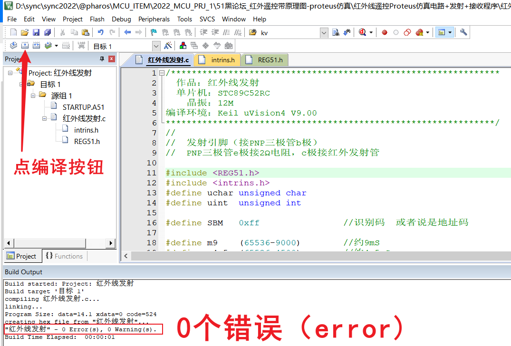Download code to flash memory
This screenshot has height=346, width=511.
click(80, 45)
